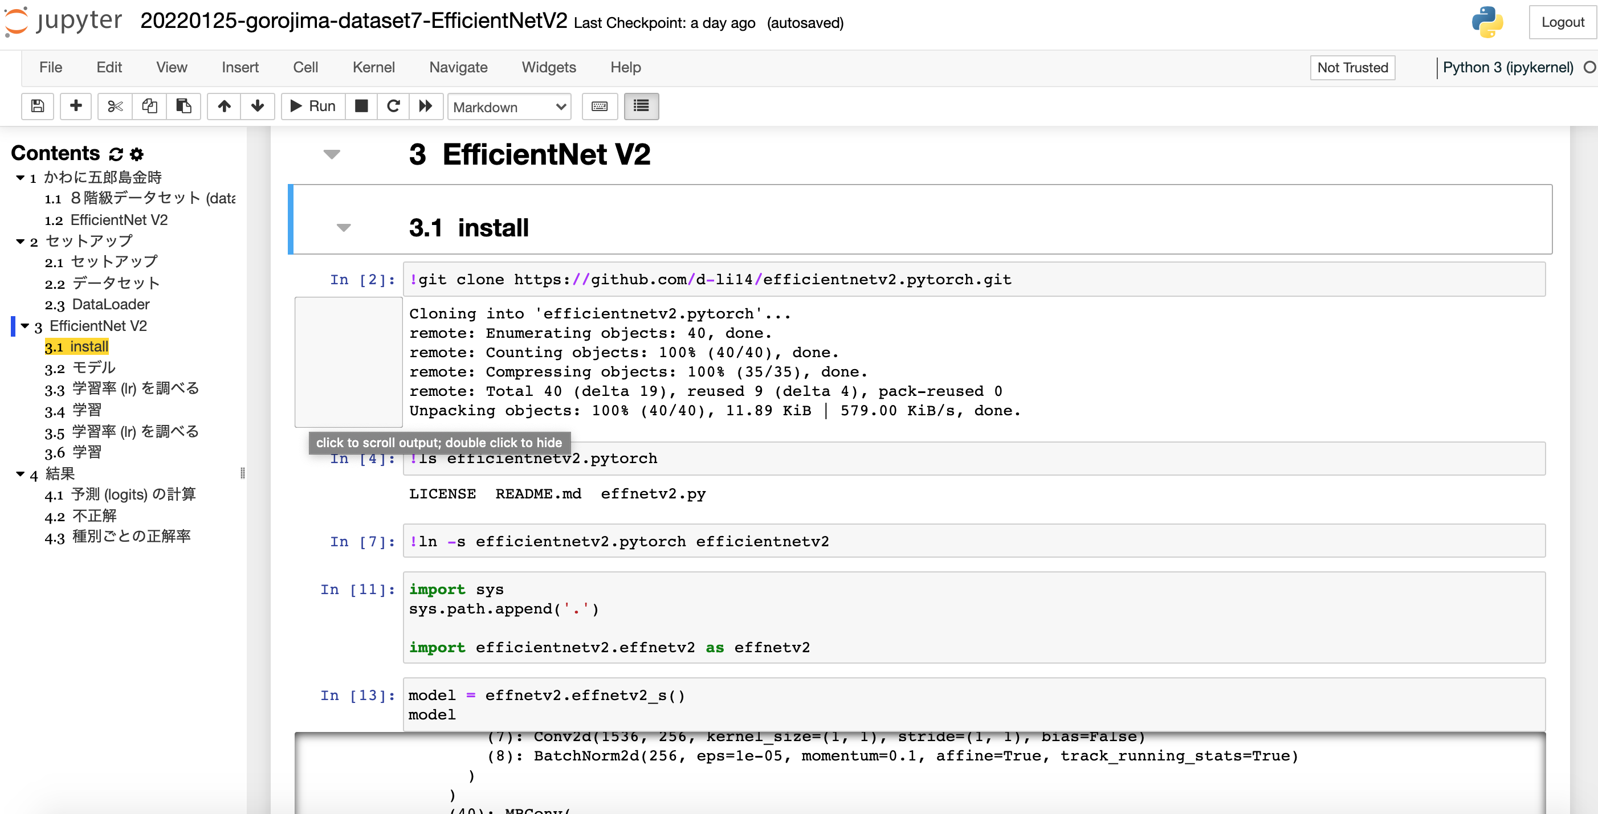The width and height of the screenshot is (1598, 814).
Task: Paste cells below icon
Action: click(x=183, y=106)
